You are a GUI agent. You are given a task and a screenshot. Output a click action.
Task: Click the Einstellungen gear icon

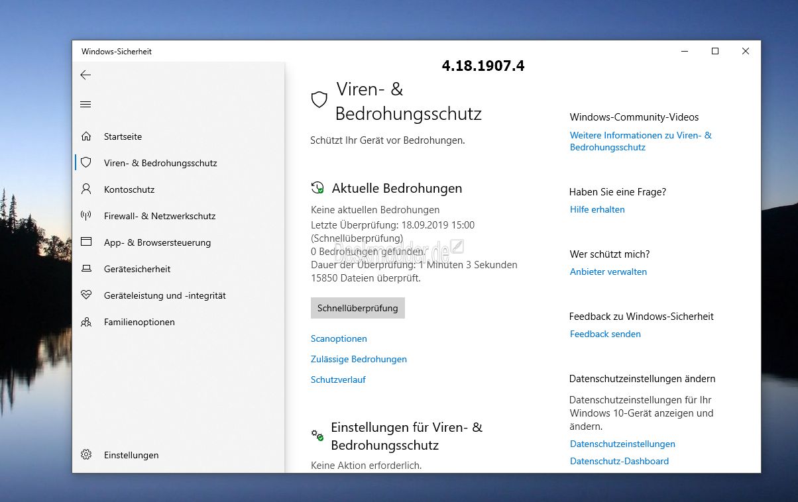85,455
